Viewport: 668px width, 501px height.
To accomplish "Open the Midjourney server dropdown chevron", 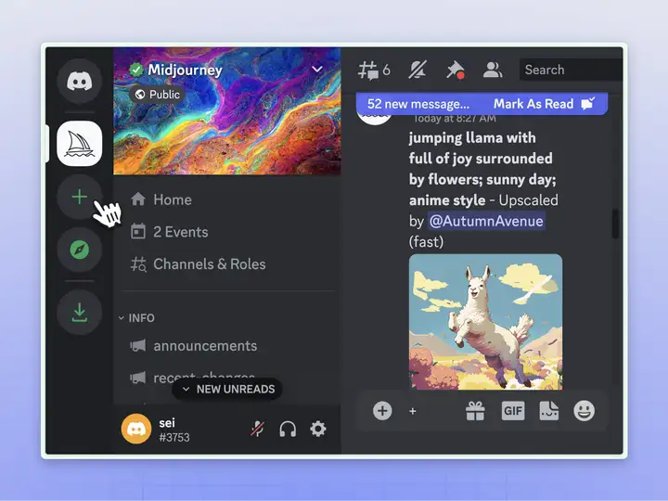I will click(317, 69).
